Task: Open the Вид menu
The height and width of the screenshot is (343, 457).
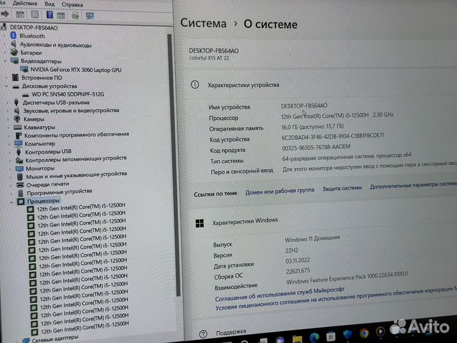Action: [x=50, y=4]
